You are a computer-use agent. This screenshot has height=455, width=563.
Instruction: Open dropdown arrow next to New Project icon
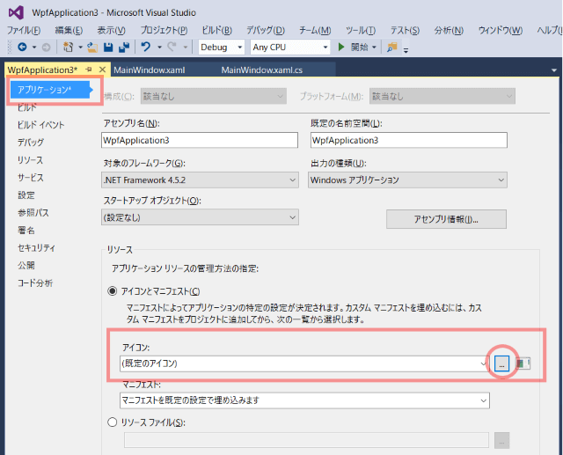click(80, 47)
